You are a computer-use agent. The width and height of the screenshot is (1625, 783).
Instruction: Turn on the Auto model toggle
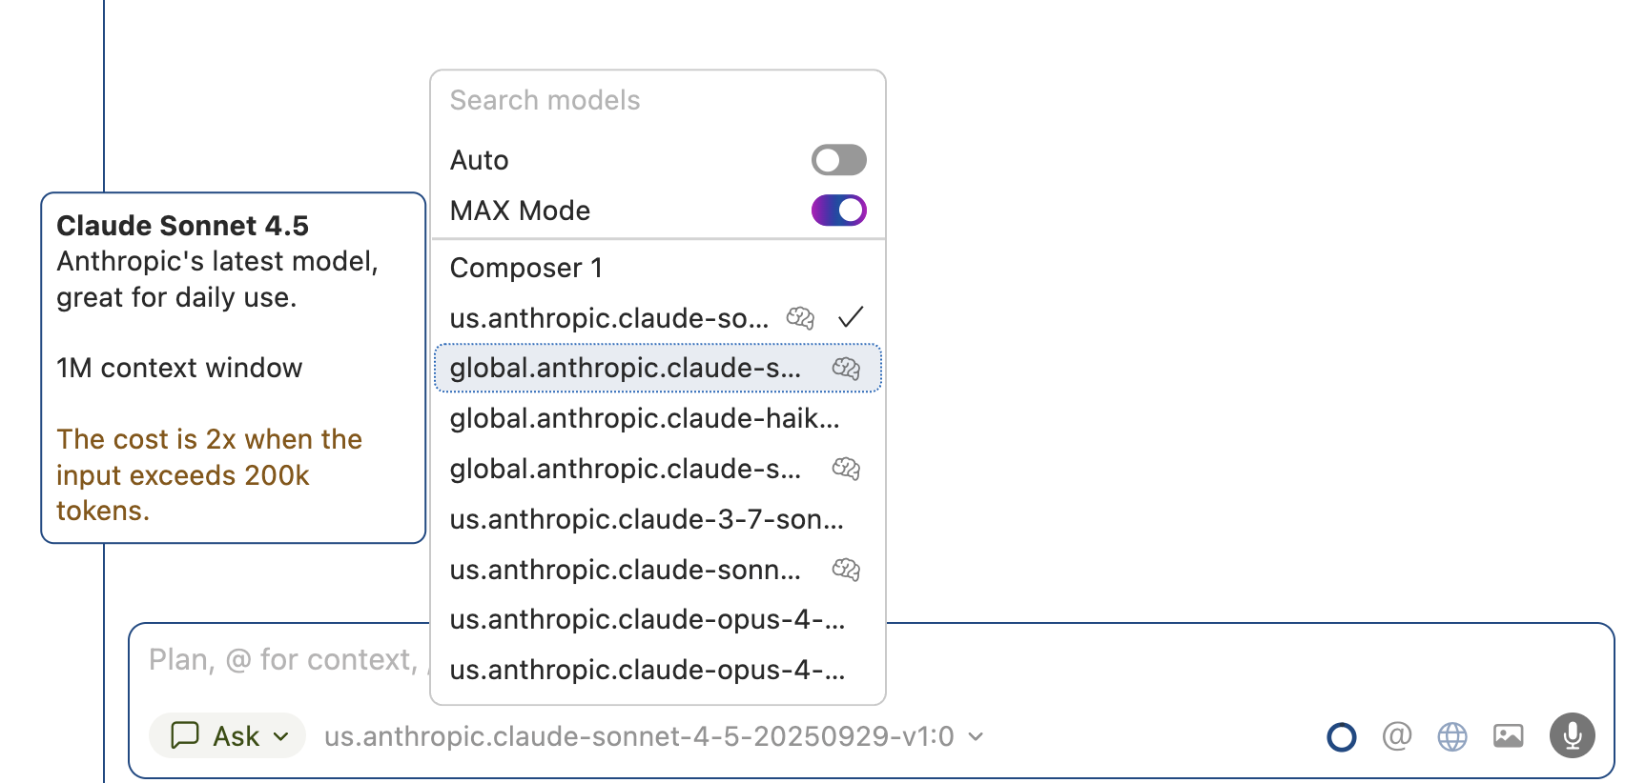[x=838, y=160]
